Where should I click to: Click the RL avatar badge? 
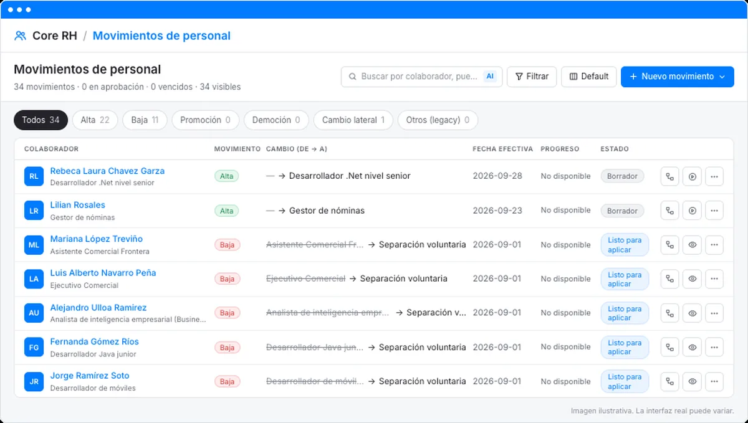point(34,176)
